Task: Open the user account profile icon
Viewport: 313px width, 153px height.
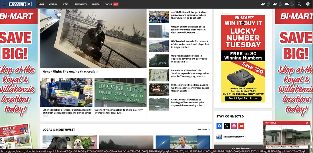Action: 308,4
